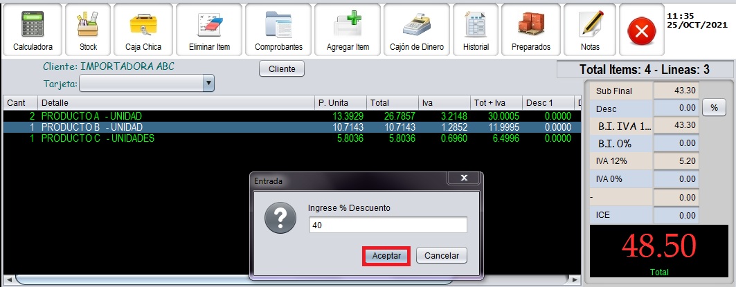Click the Detalle column header

pyautogui.click(x=173, y=102)
